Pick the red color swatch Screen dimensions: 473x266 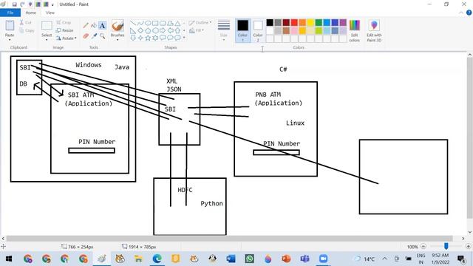(x=294, y=23)
